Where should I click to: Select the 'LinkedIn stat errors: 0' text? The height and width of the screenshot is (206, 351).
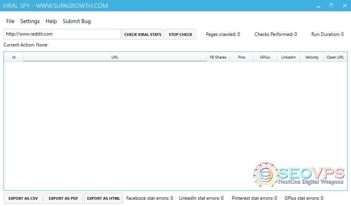pyautogui.click(x=201, y=198)
